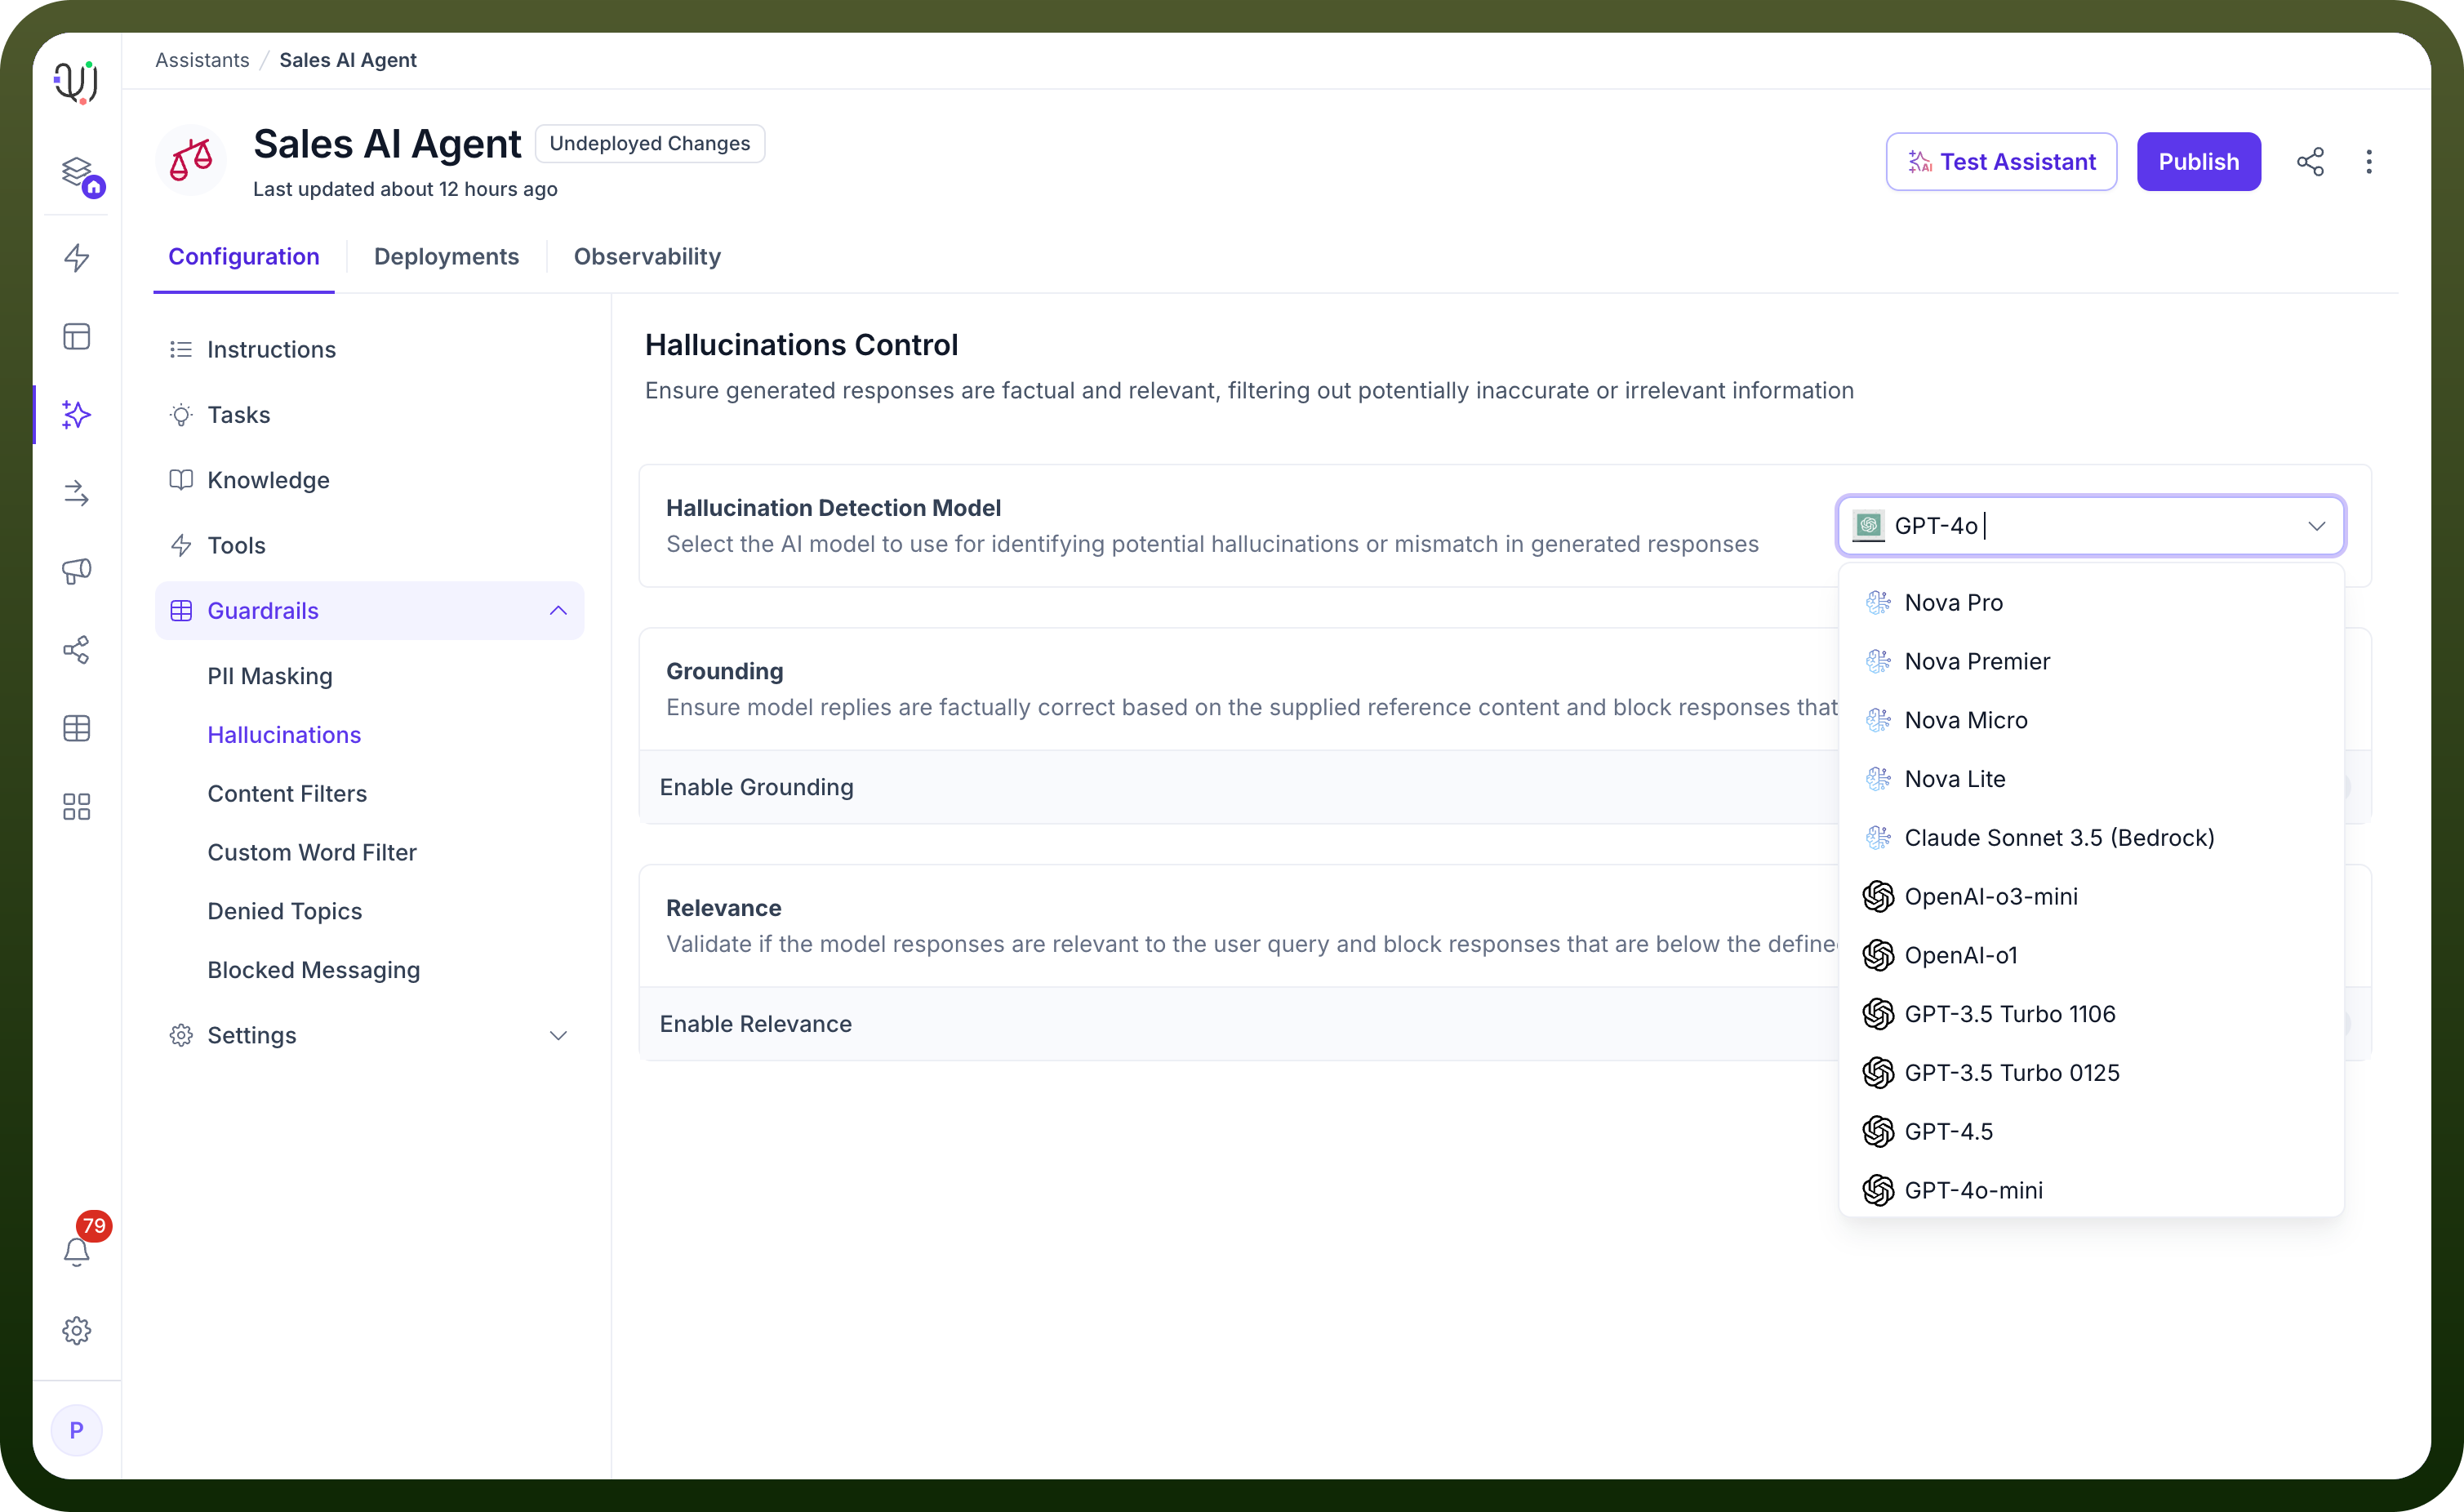The width and height of the screenshot is (2464, 1512).
Task: Go to Assistants via breadcrumb link
Action: pos(202,60)
